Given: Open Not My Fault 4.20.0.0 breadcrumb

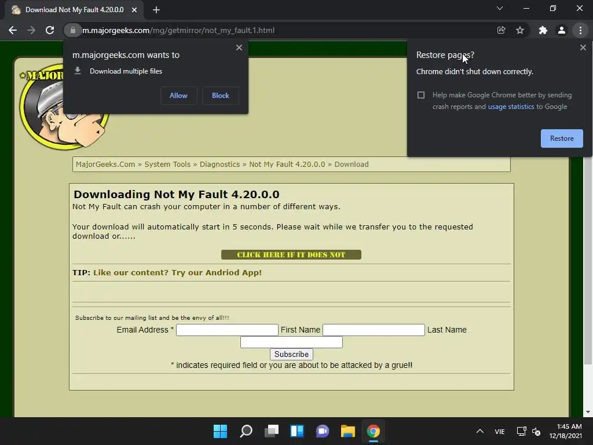Looking at the screenshot, I should (287, 164).
